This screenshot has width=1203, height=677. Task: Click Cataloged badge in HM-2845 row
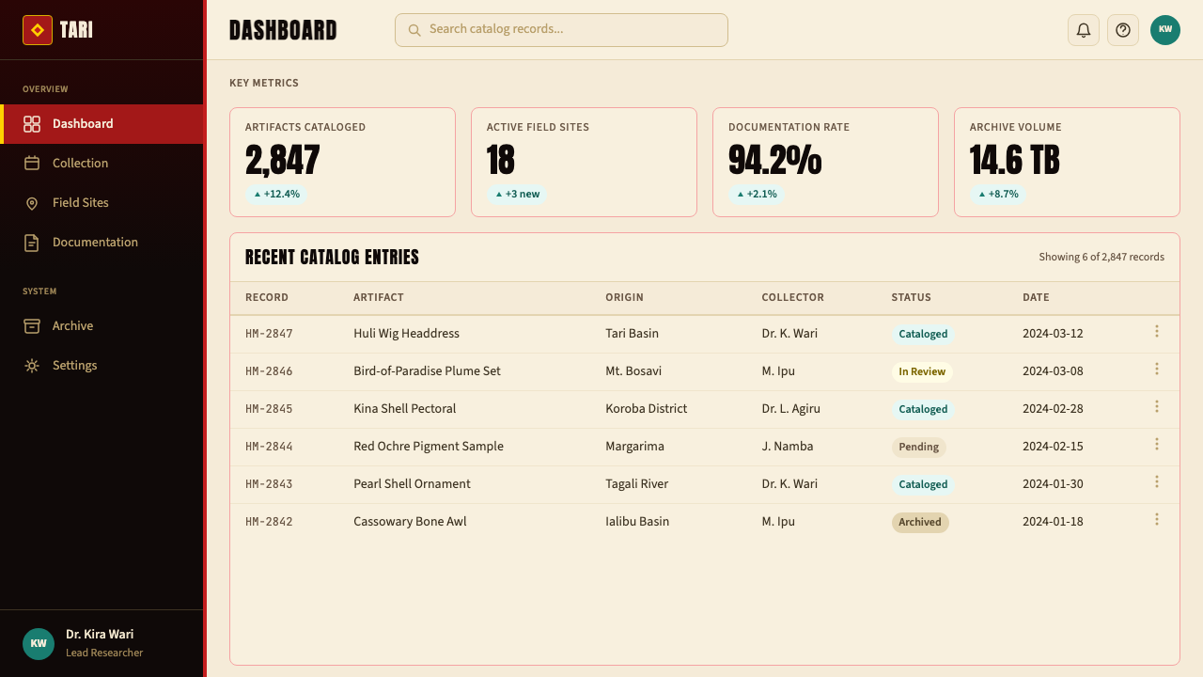(923, 409)
